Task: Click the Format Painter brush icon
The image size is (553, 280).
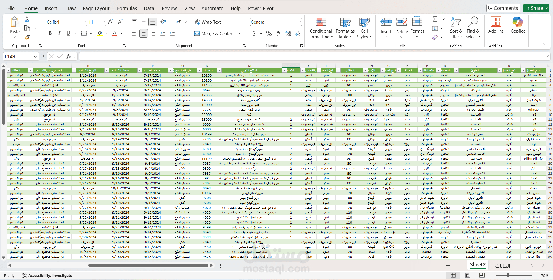Action: pos(27,37)
